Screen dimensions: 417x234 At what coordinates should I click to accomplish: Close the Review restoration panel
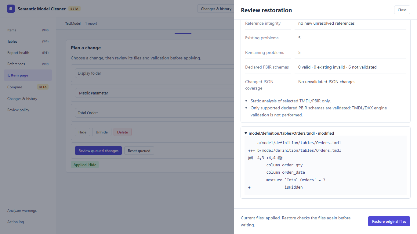pyautogui.click(x=402, y=10)
